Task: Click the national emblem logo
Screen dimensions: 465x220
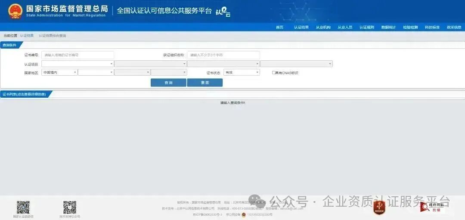Action: pos(15,11)
